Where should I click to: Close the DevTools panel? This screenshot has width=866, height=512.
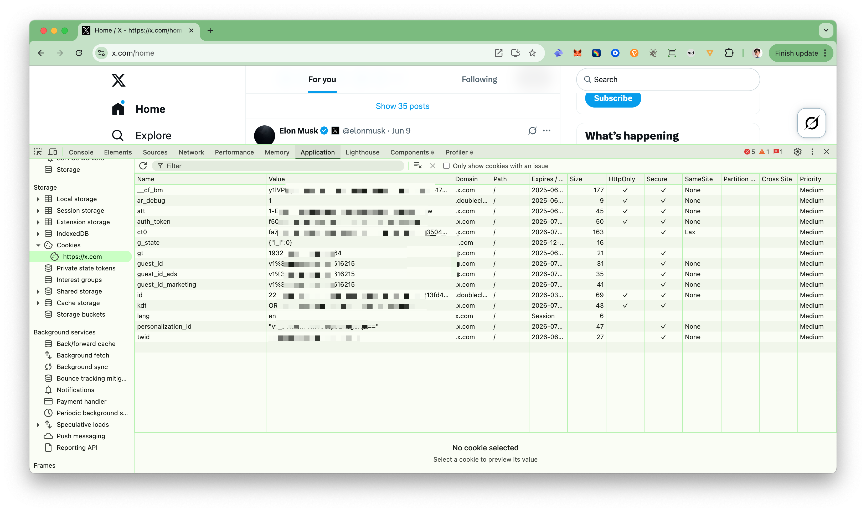coord(826,152)
